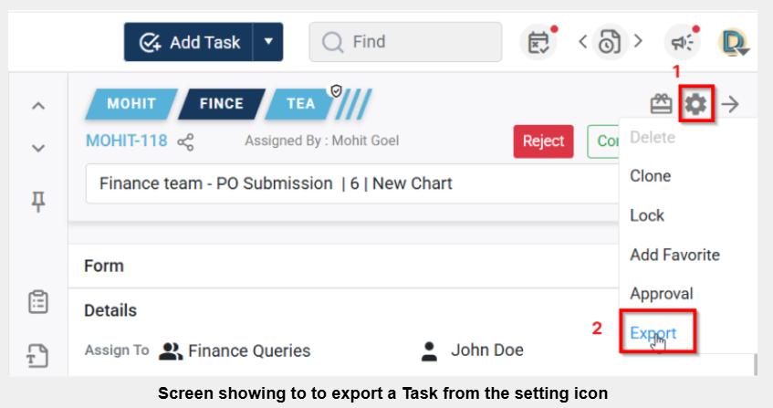Select Export from the settings menu
773x408 pixels.
pos(653,333)
